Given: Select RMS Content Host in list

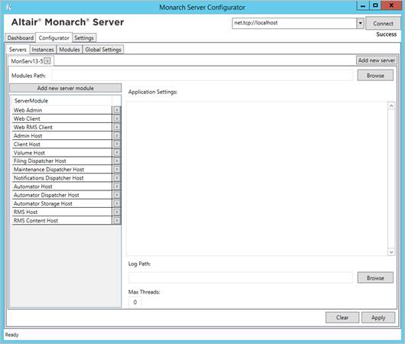Looking at the screenshot, I should coord(62,220).
